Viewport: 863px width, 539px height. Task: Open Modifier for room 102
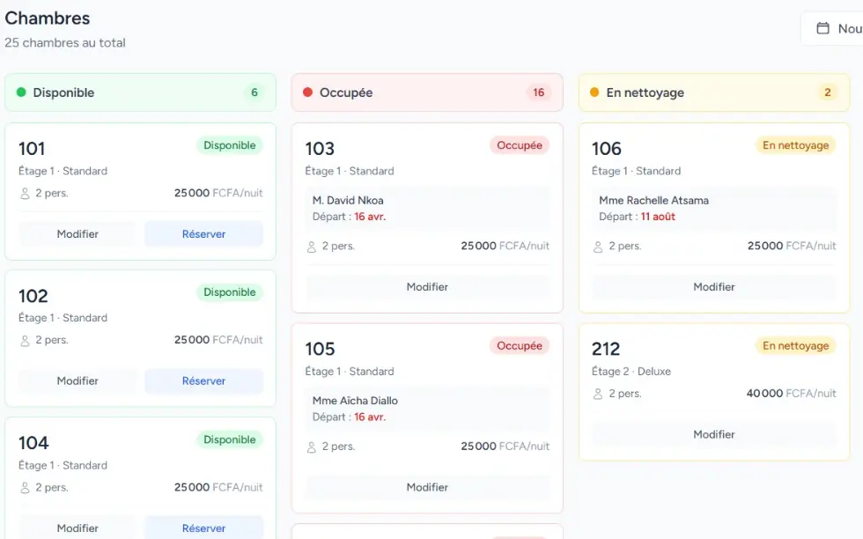77,381
